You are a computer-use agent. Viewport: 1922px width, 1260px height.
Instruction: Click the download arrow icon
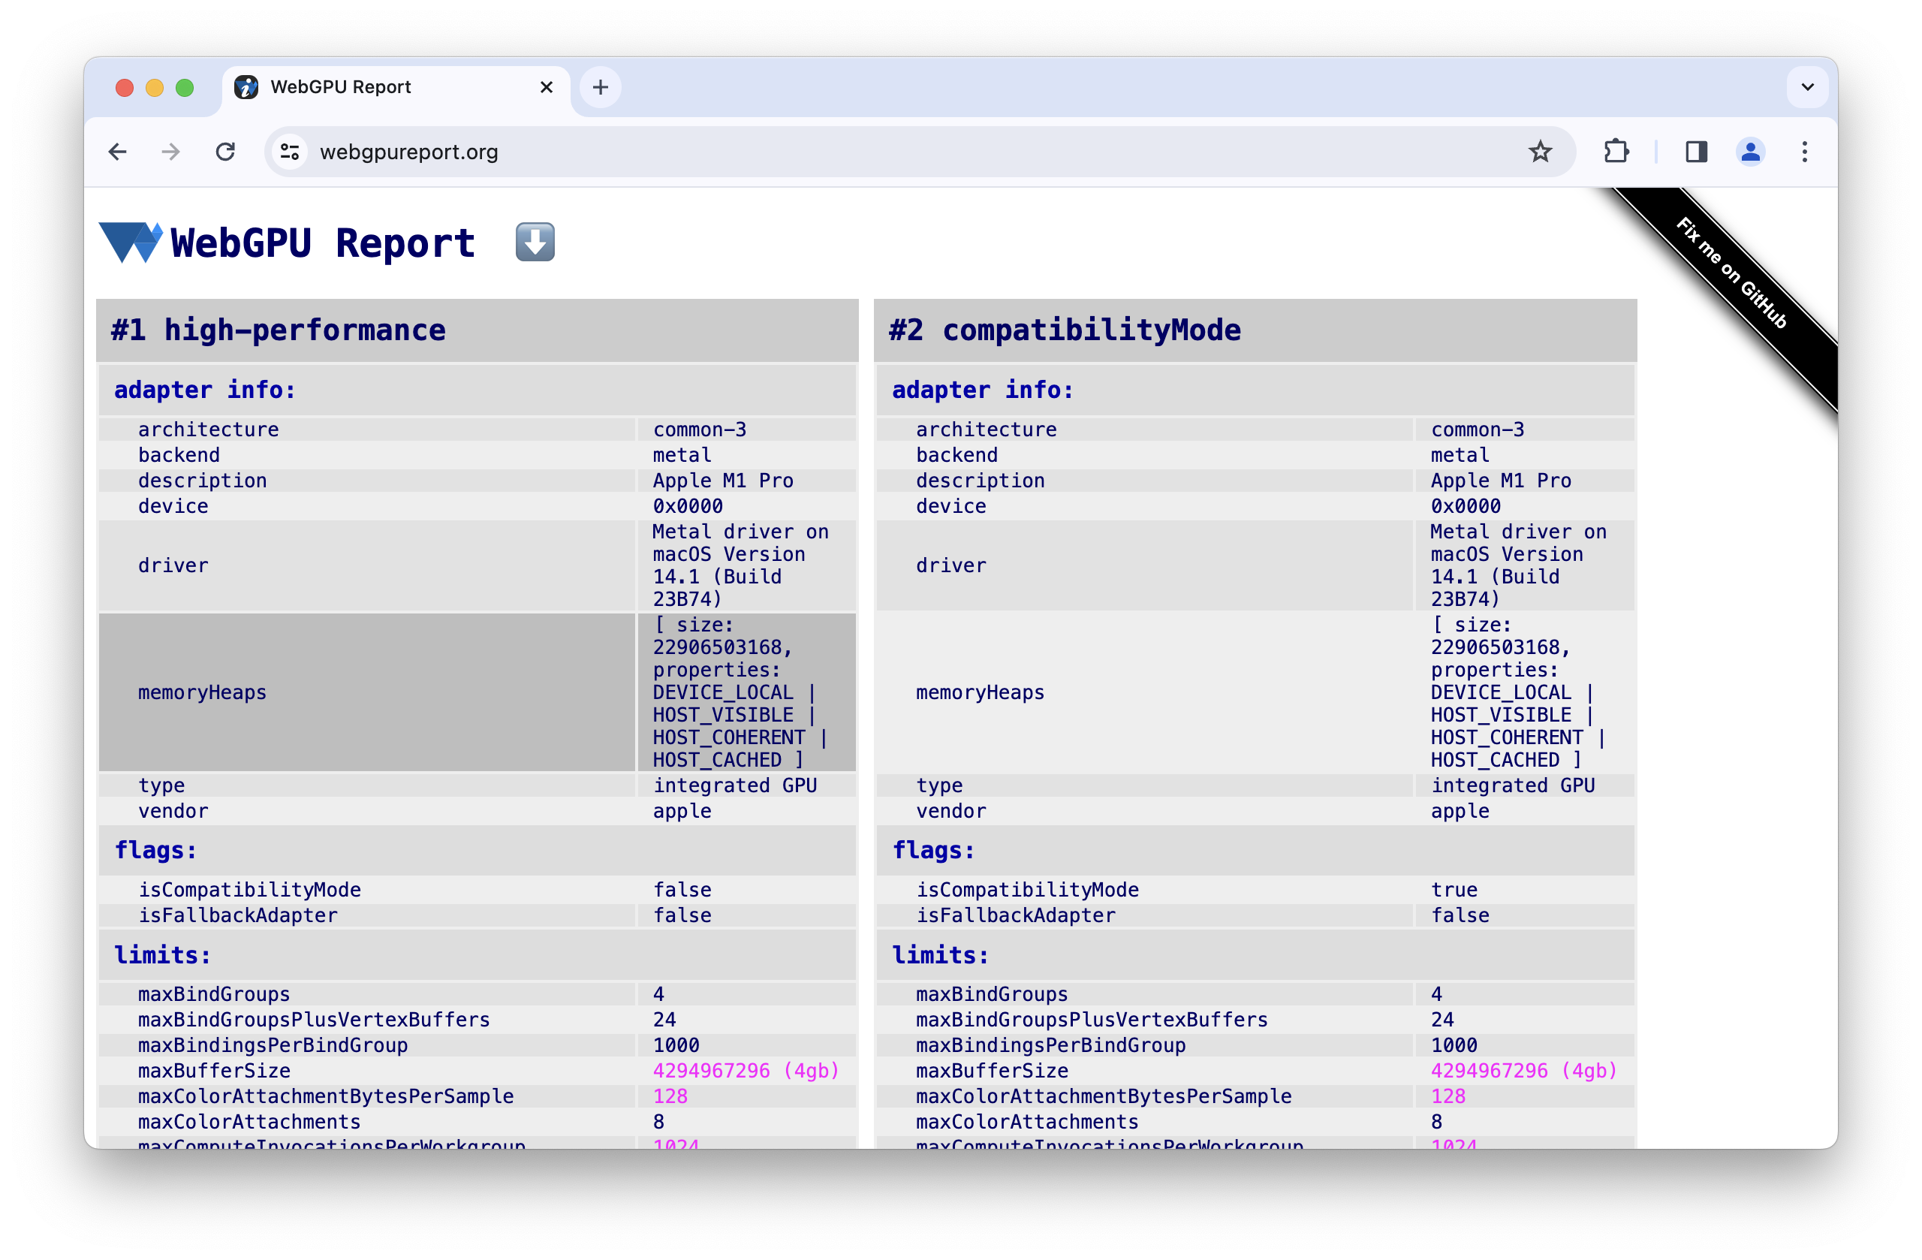click(535, 242)
